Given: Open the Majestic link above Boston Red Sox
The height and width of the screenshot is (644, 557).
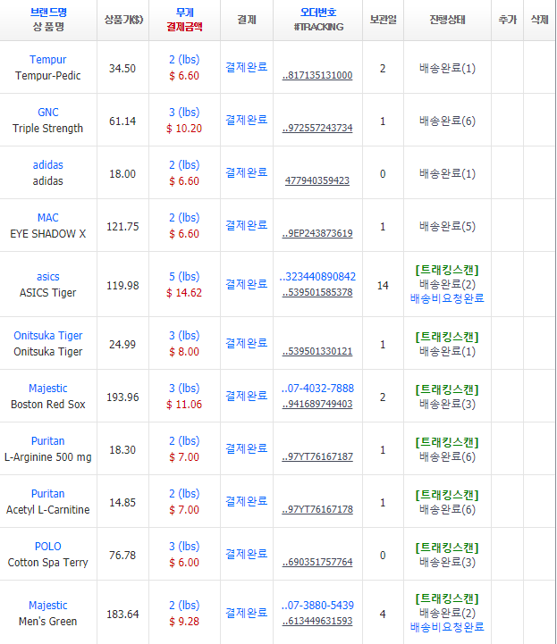Looking at the screenshot, I should coord(47,389).
